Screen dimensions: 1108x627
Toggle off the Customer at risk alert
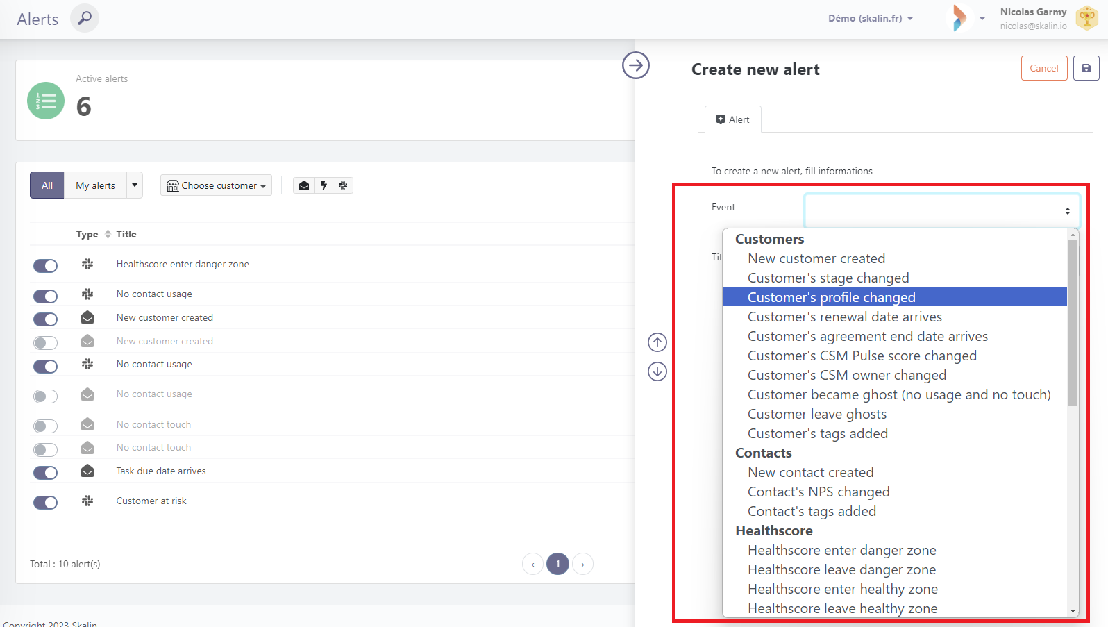[46, 503]
